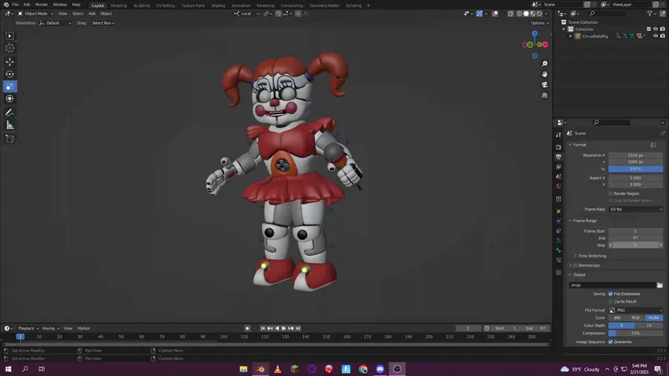Hide CircusBabyRig with its eye icon
The height and width of the screenshot is (376, 669).
pyautogui.click(x=656, y=36)
